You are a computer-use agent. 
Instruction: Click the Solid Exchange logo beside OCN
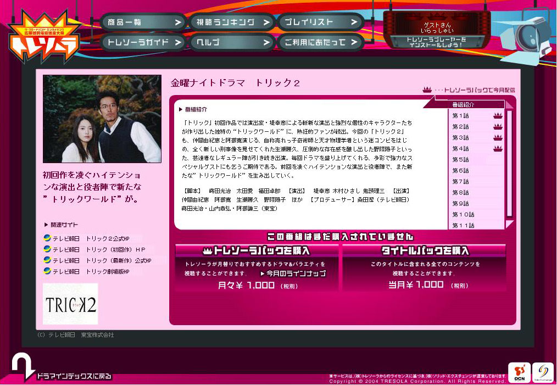[x=542, y=373]
